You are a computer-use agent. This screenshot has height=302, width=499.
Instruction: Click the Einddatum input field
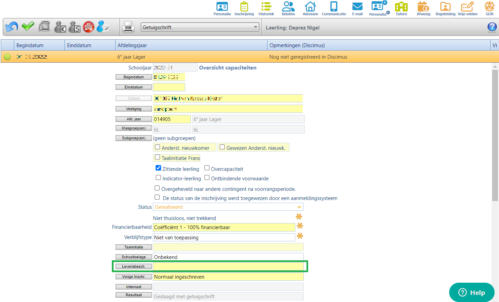(169, 87)
